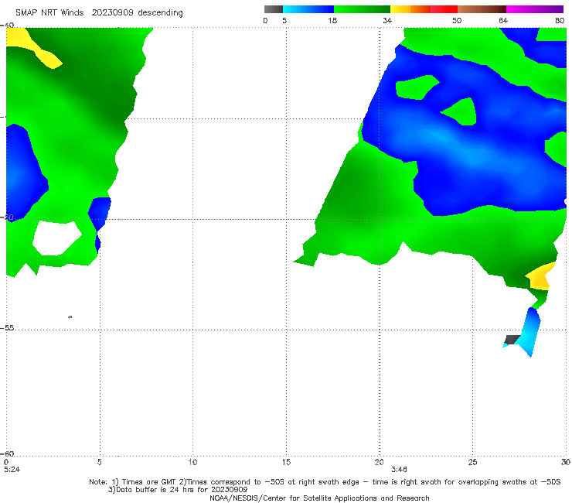Screen dimensions: 572x503
Task: Click the colorbar label "0"
Action: click(x=265, y=20)
